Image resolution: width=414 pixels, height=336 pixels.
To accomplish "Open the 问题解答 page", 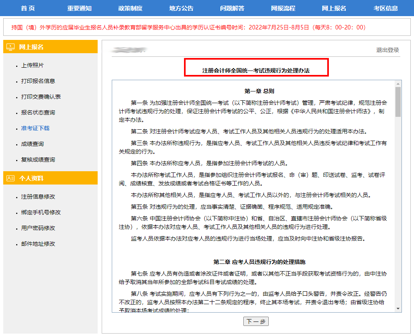I will tap(232, 8).
